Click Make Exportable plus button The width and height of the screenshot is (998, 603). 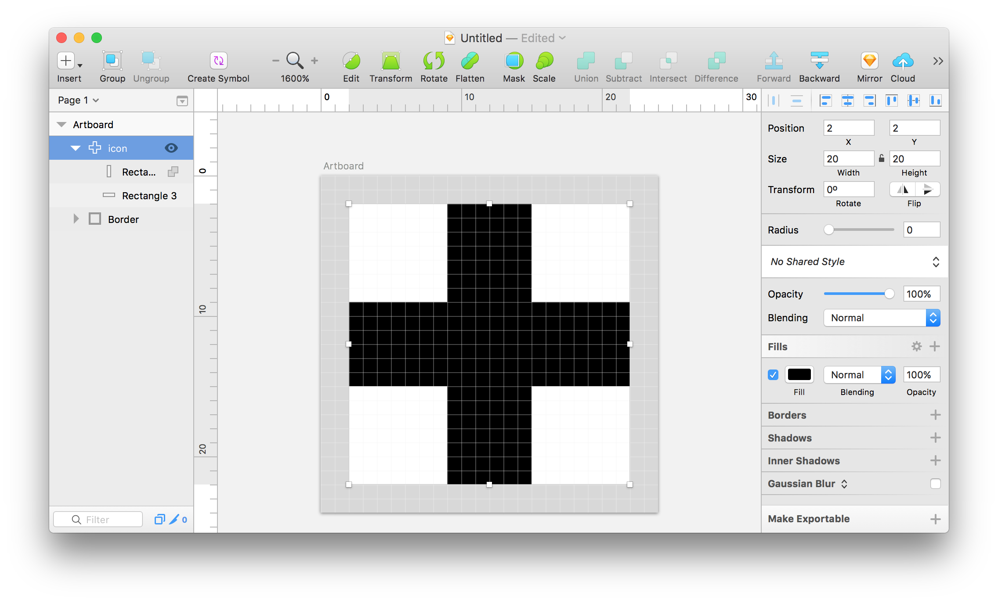coord(935,519)
